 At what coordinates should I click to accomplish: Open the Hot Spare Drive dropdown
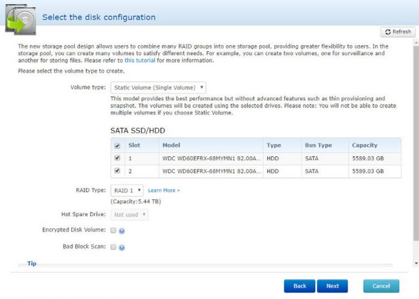130,215
